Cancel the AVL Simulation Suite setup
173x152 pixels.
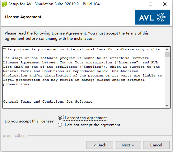pyautogui.click(x=156, y=145)
